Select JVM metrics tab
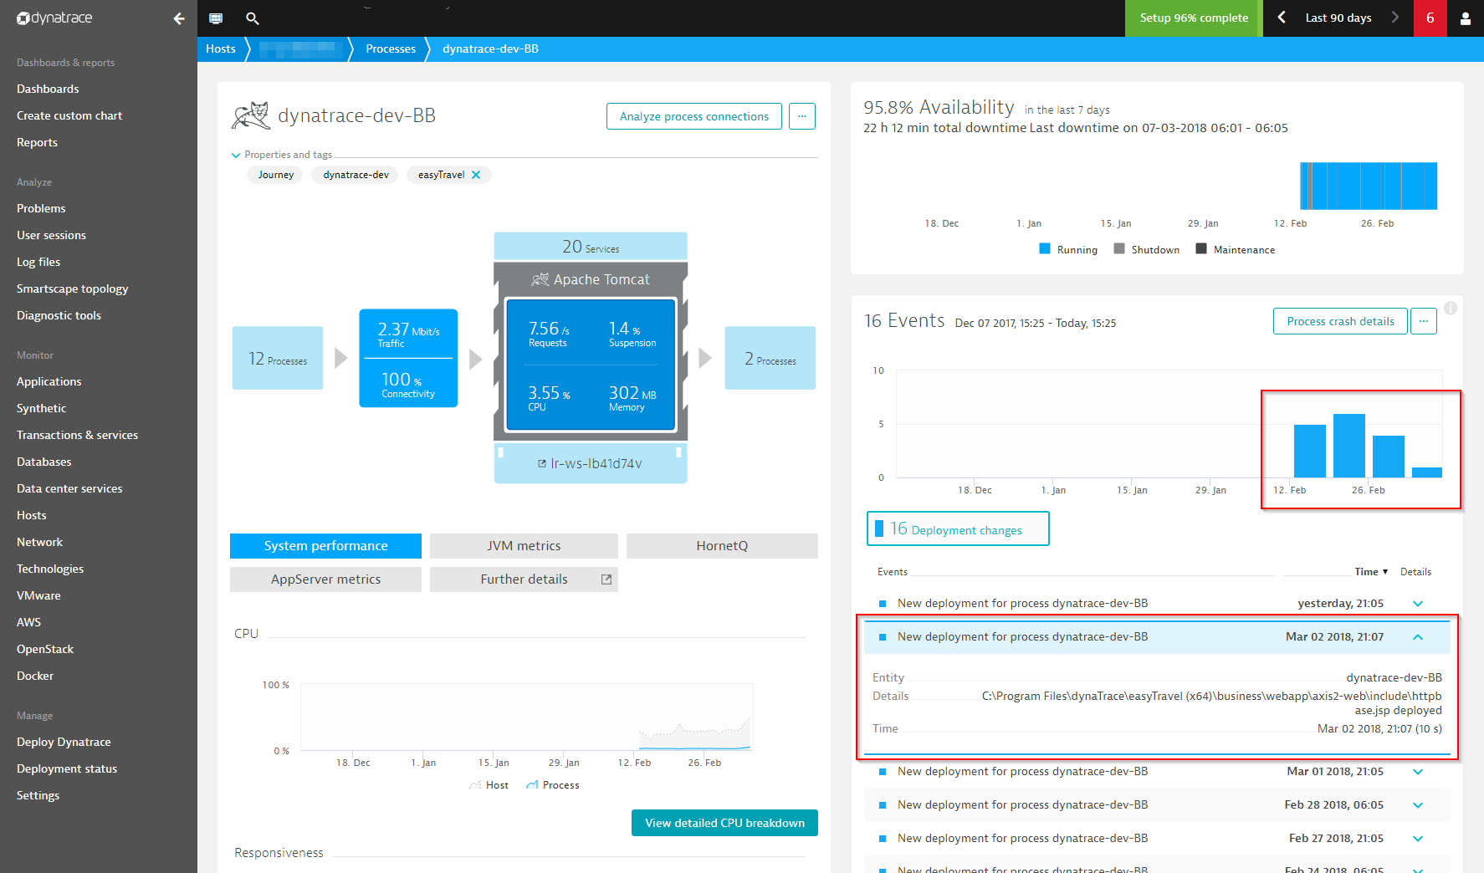Viewport: 1484px width, 873px height. [x=524, y=546]
